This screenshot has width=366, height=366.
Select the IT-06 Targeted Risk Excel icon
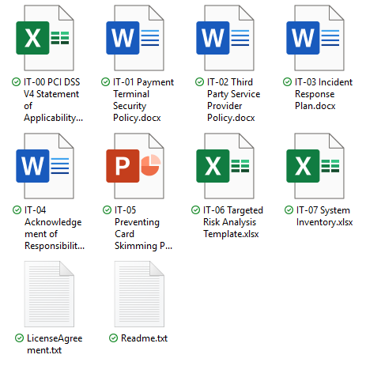coord(225,166)
